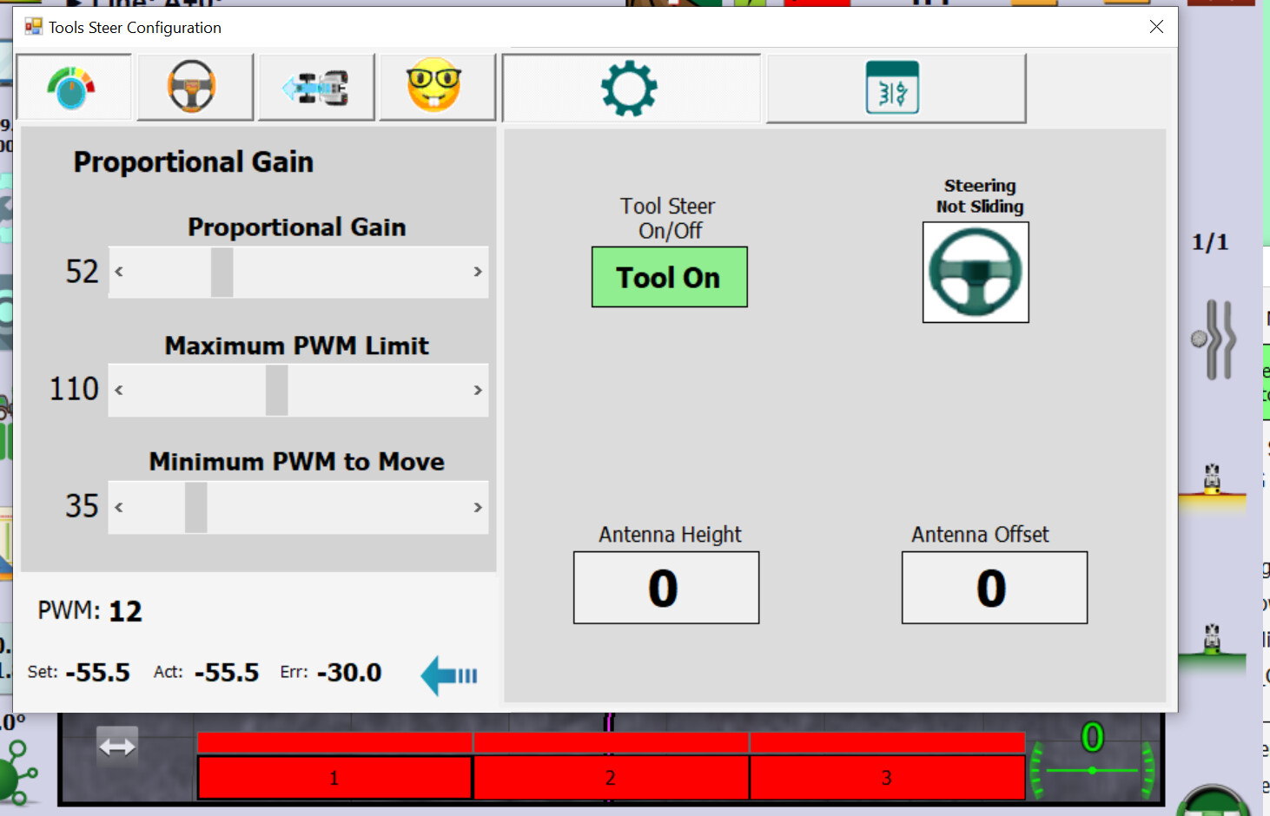1270x816 pixels.
Task: Increase Proportional Gain with right arrow
Action: [x=477, y=272]
